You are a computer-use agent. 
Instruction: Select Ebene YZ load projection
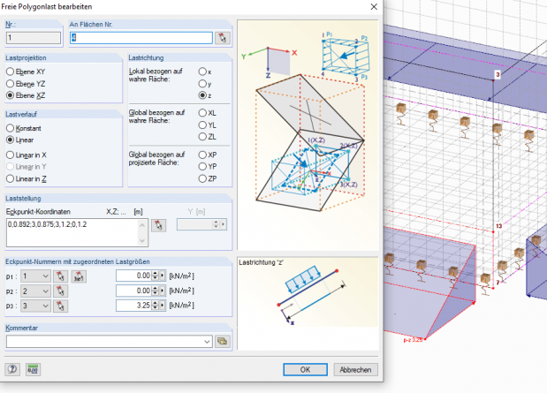(x=26, y=84)
